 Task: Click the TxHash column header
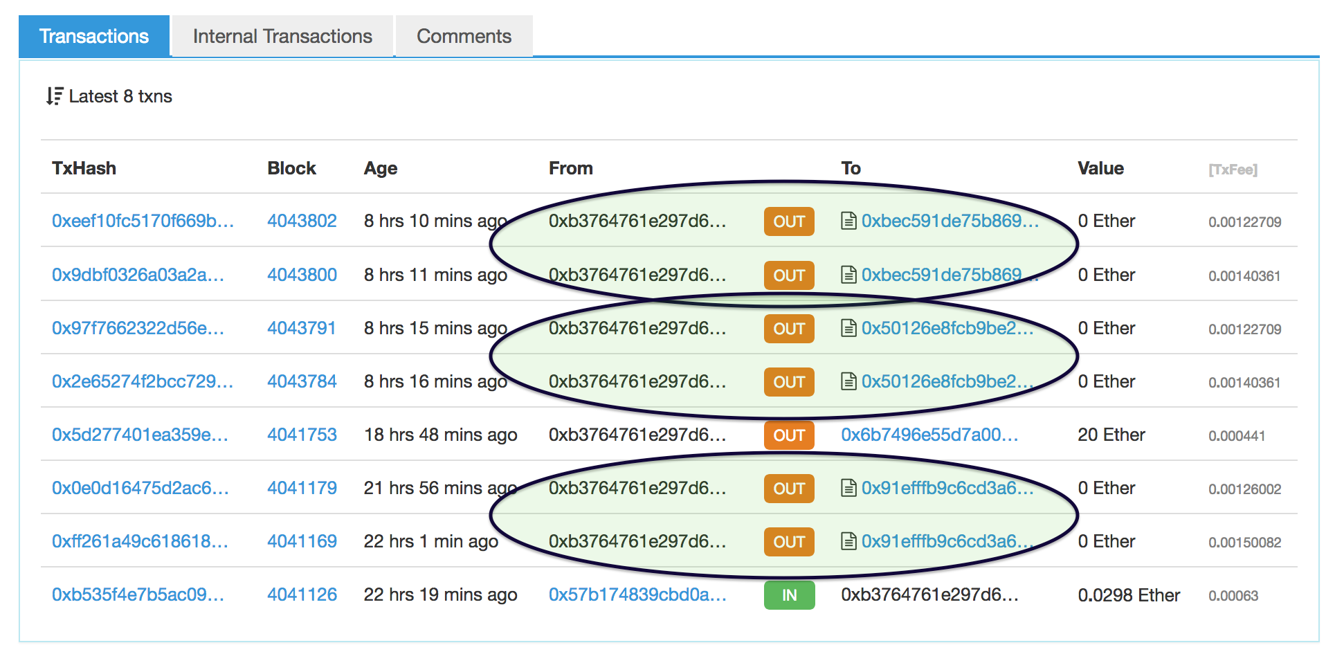coord(84,168)
